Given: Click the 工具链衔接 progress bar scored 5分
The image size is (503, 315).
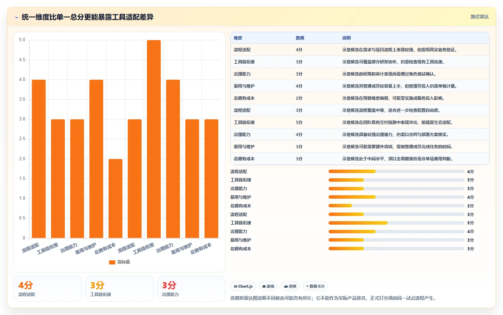Looking at the screenshot, I should (x=396, y=223).
